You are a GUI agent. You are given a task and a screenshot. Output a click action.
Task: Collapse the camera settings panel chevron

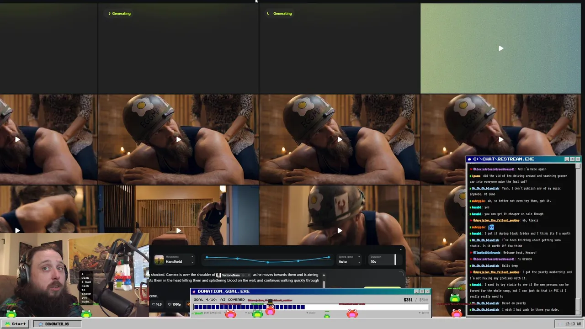coord(400,249)
